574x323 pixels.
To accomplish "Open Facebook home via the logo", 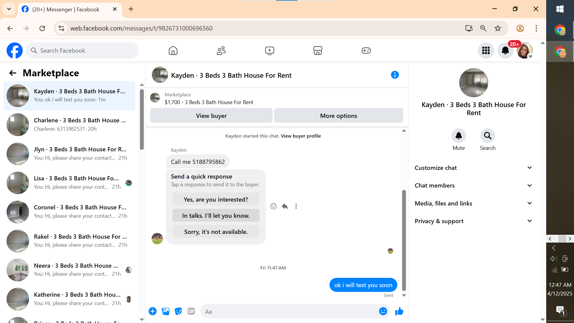I will (15, 51).
